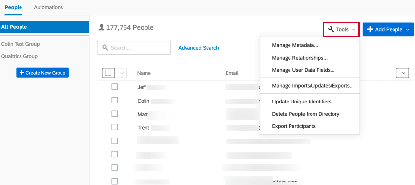Open the Advanced Search link

tap(199, 48)
